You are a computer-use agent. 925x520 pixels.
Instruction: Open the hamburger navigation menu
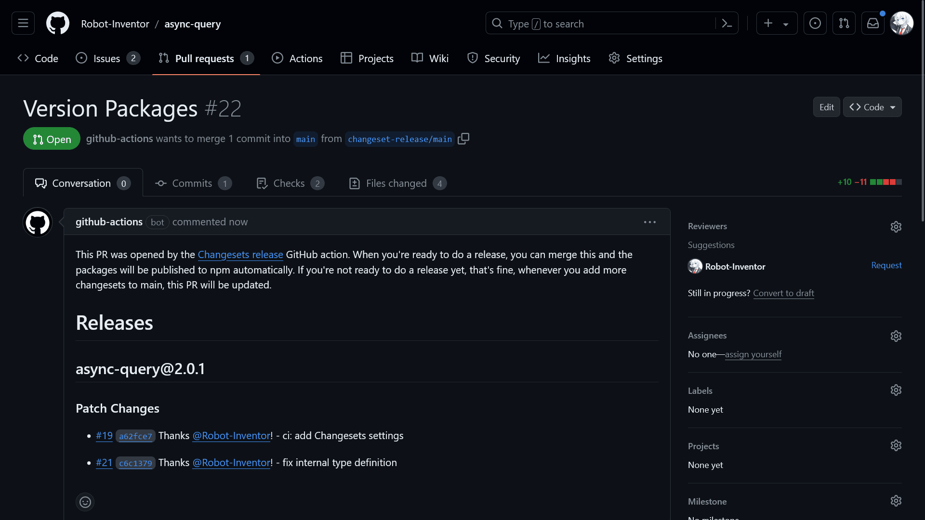23,23
